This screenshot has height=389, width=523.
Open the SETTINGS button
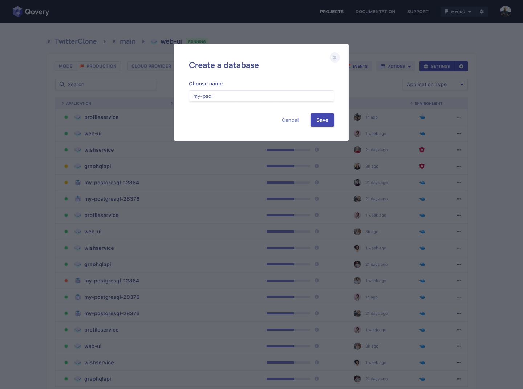437,66
